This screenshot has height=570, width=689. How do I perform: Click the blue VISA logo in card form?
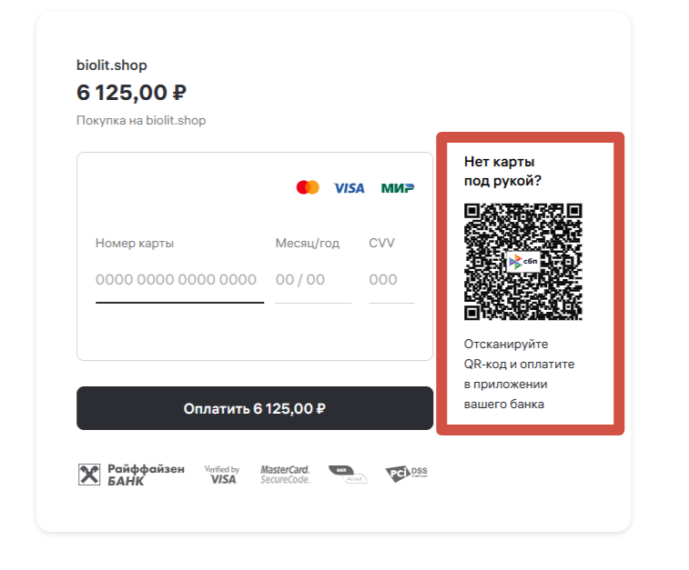349,188
